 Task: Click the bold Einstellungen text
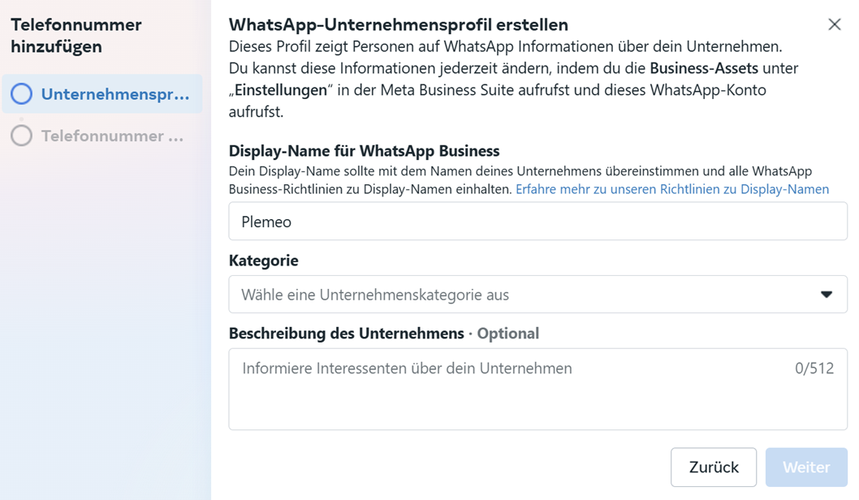coord(280,90)
